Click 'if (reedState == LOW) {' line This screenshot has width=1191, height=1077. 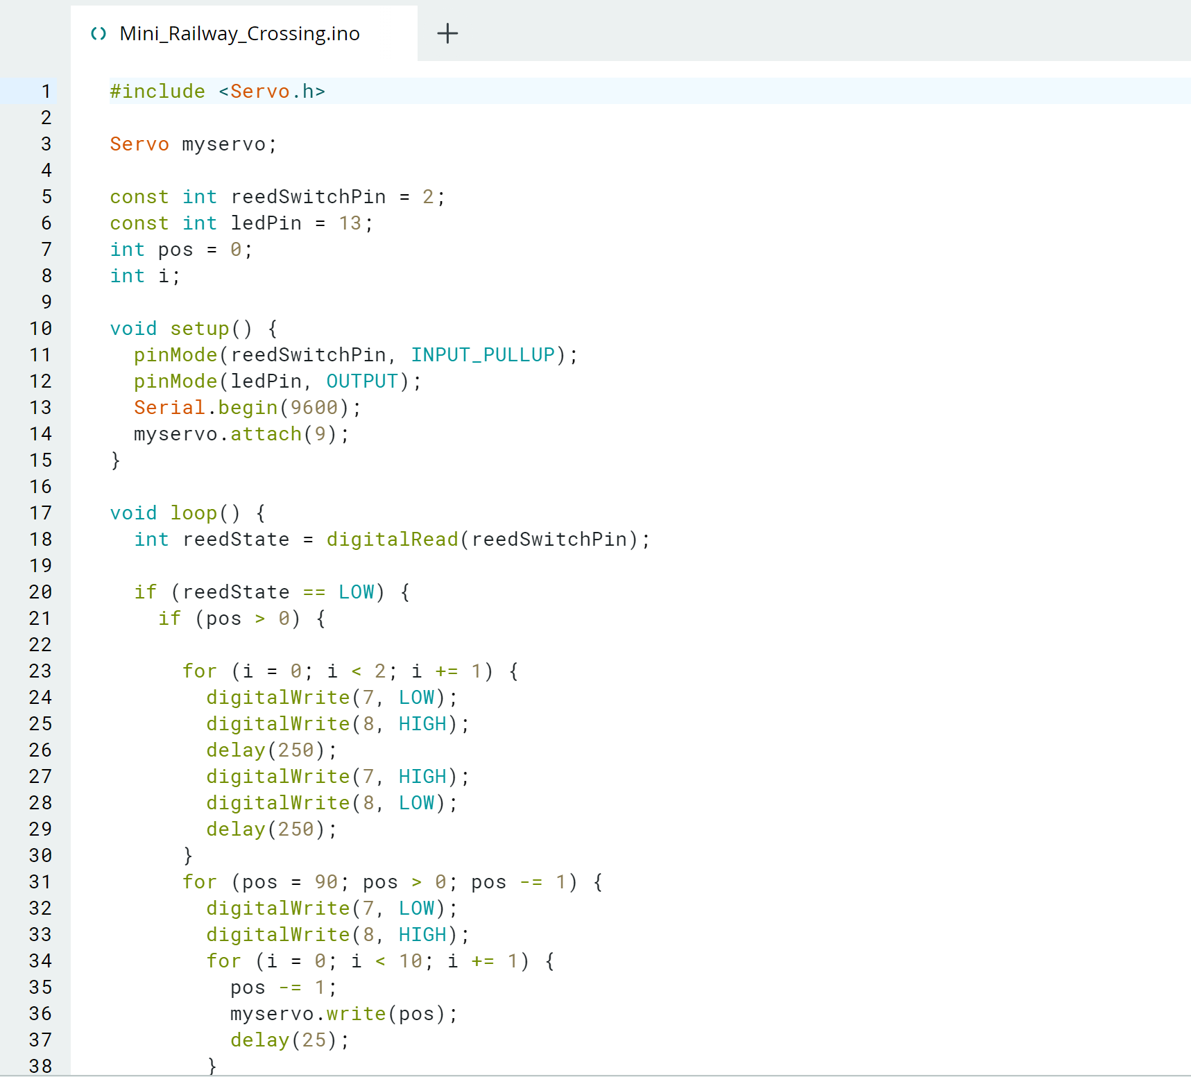[x=272, y=592]
